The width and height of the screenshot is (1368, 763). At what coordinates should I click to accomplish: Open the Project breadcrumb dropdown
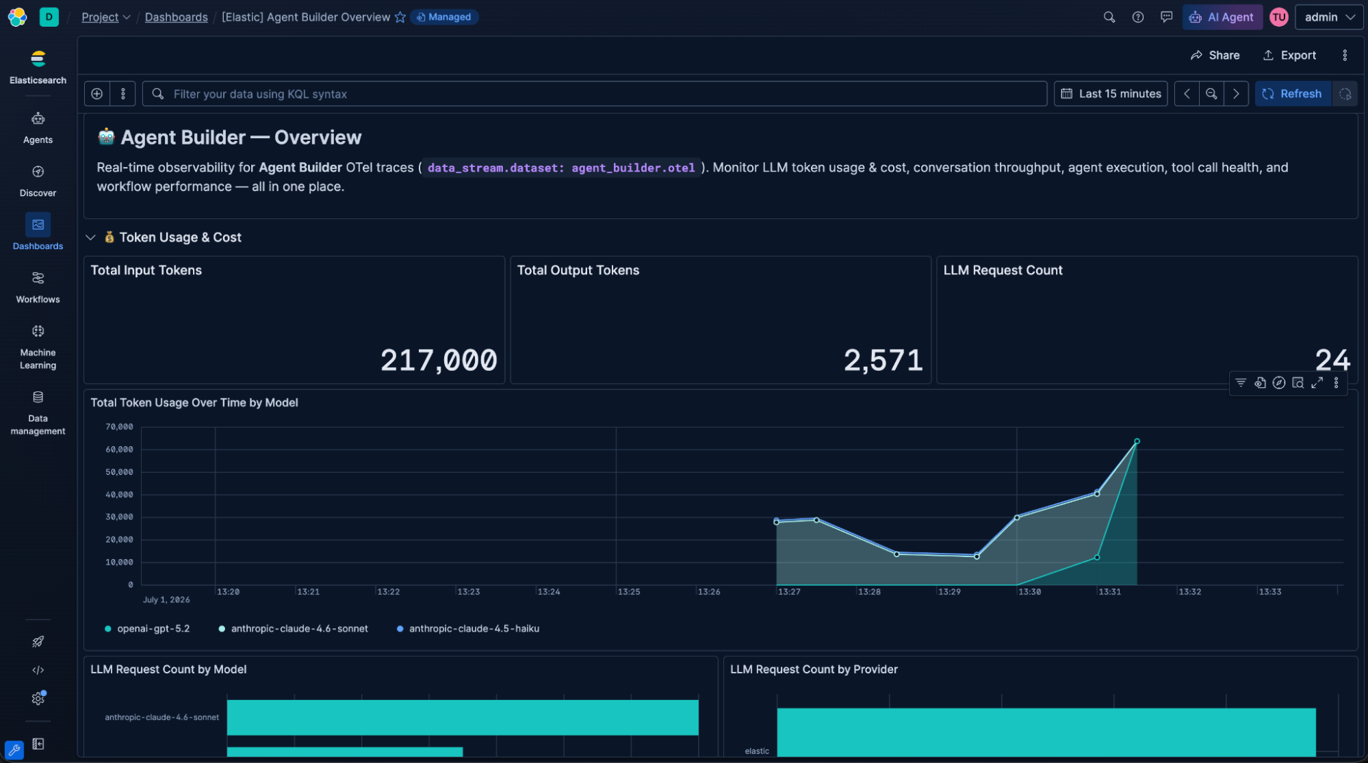[x=106, y=17]
